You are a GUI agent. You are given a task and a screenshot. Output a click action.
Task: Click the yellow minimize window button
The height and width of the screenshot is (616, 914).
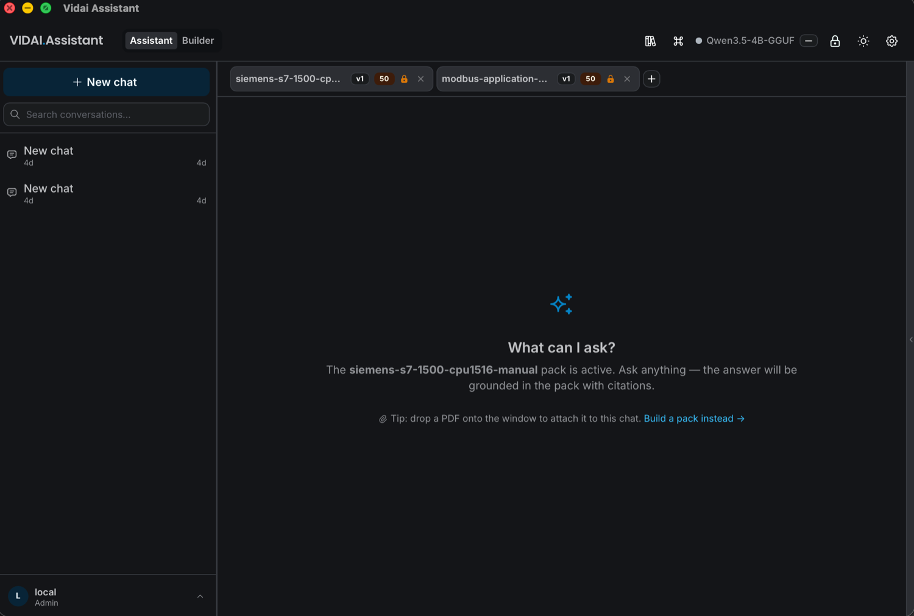[x=27, y=8]
